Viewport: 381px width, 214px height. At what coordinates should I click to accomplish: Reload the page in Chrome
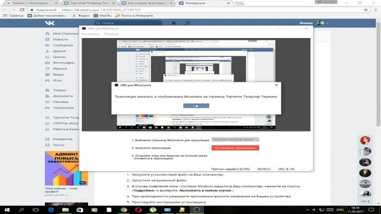tap(22, 10)
